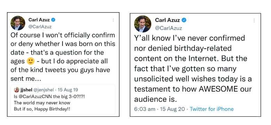Click Carl Azuz name in right tweet
This screenshot has height=125, width=271.
click(x=167, y=20)
